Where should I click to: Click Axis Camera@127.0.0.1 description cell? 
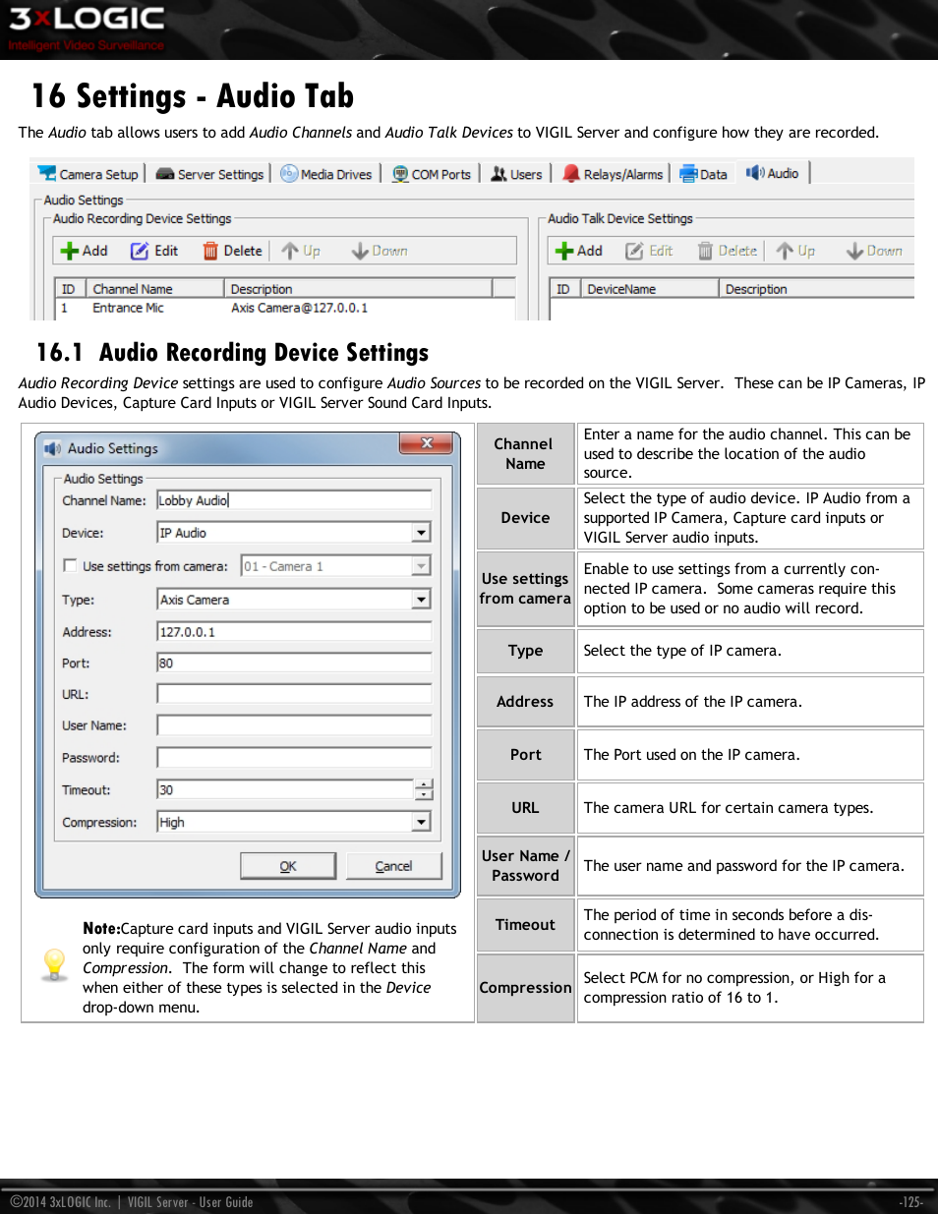[x=299, y=308]
